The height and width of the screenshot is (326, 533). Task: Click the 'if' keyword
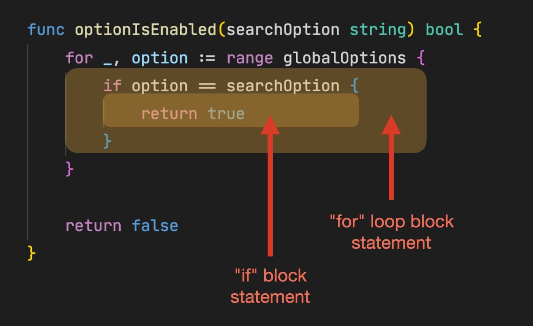pyautogui.click(x=112, y=85)
